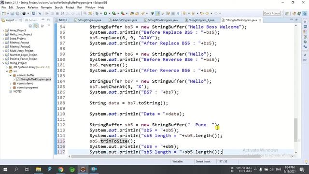The height and width of the screenshot is (174, 309).
Task: Click the taskbar Search icon
Action: (x=16, y=170)
